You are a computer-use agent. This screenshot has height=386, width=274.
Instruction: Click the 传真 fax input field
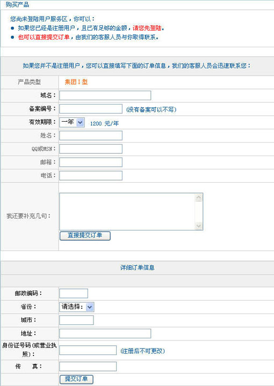click(x=88, y=366)
